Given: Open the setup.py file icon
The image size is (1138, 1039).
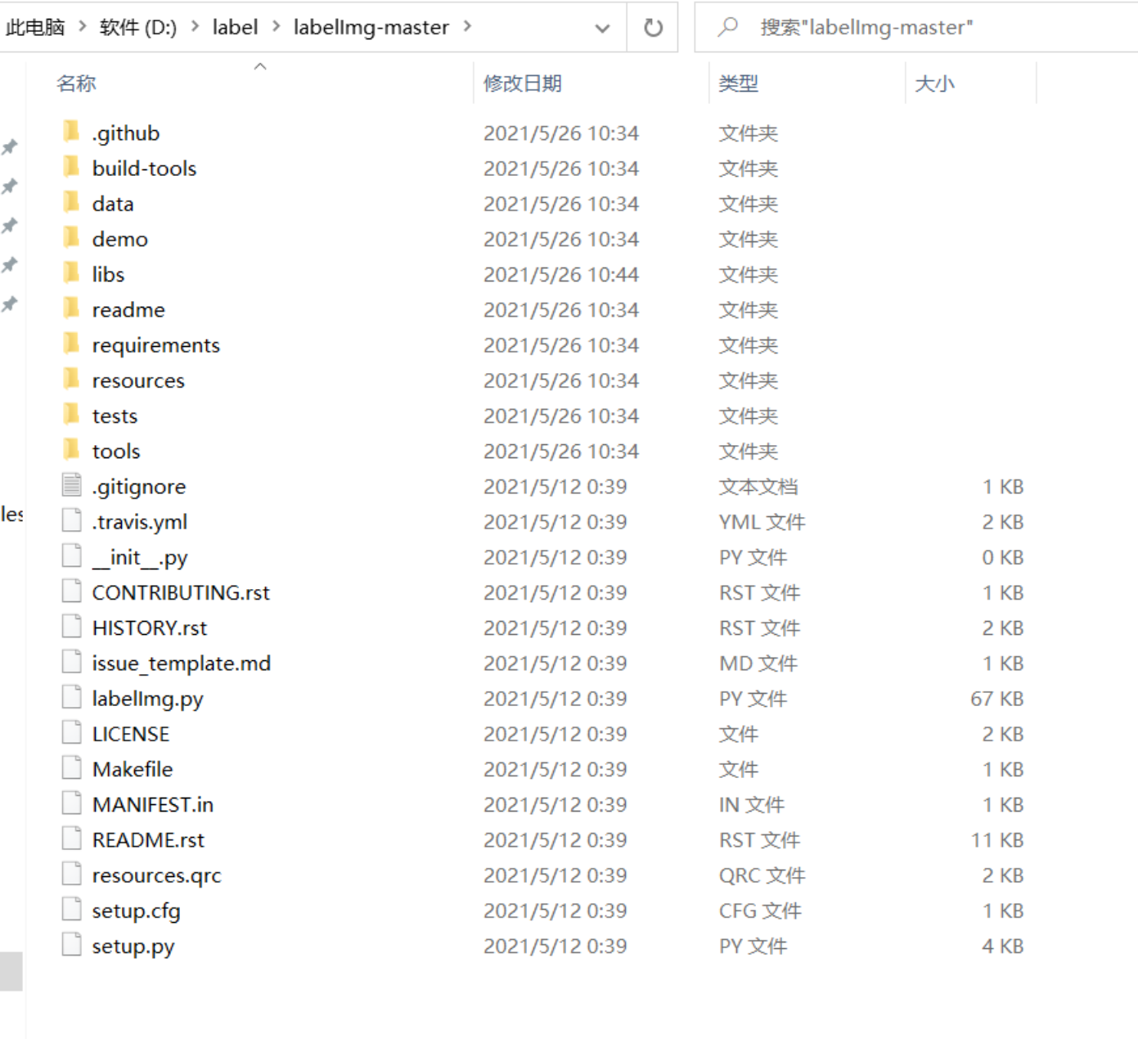Looking at the screenshot, I should (x=71, y=944).
